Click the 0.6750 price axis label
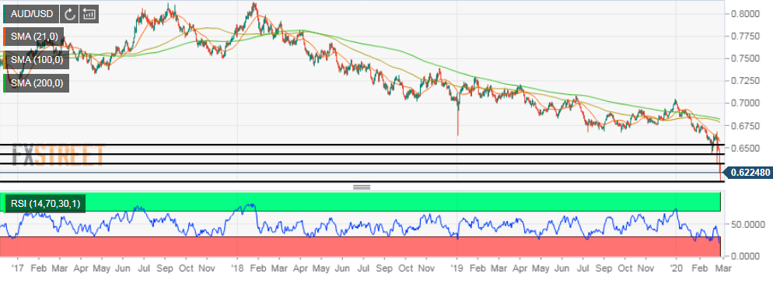The width and height of the screenshot is (773, 287). (744, 126)
